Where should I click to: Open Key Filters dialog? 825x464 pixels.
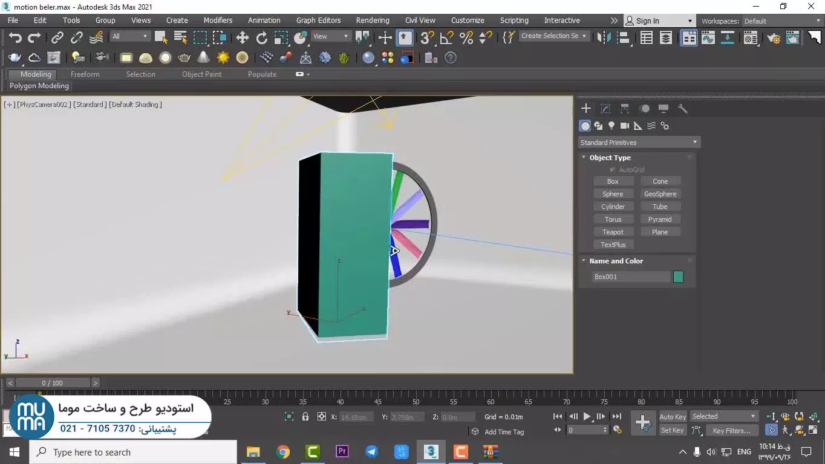click(x=731, y=431)
